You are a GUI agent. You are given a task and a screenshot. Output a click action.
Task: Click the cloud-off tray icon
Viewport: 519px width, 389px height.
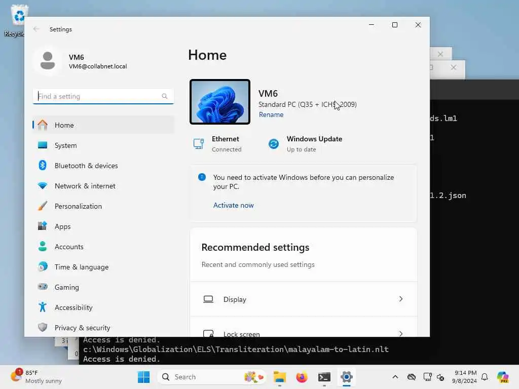pyautogui.click(x=412, y=377)
